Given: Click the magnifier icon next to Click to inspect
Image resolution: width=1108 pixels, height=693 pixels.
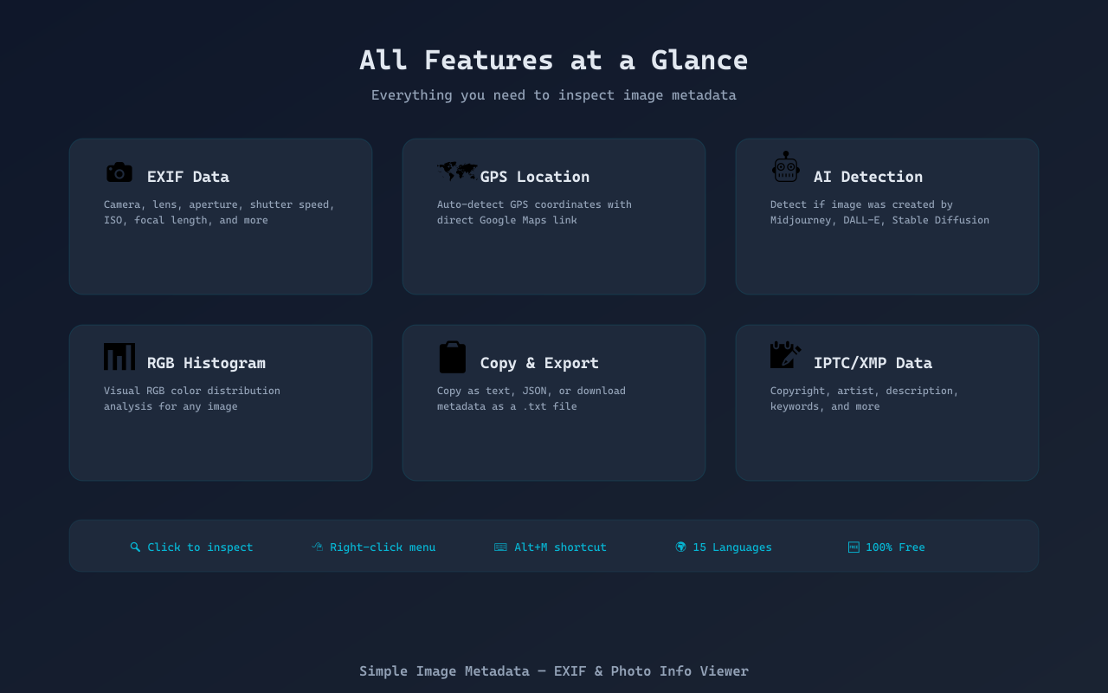Looking at the screenshot, I should (136, 547).
